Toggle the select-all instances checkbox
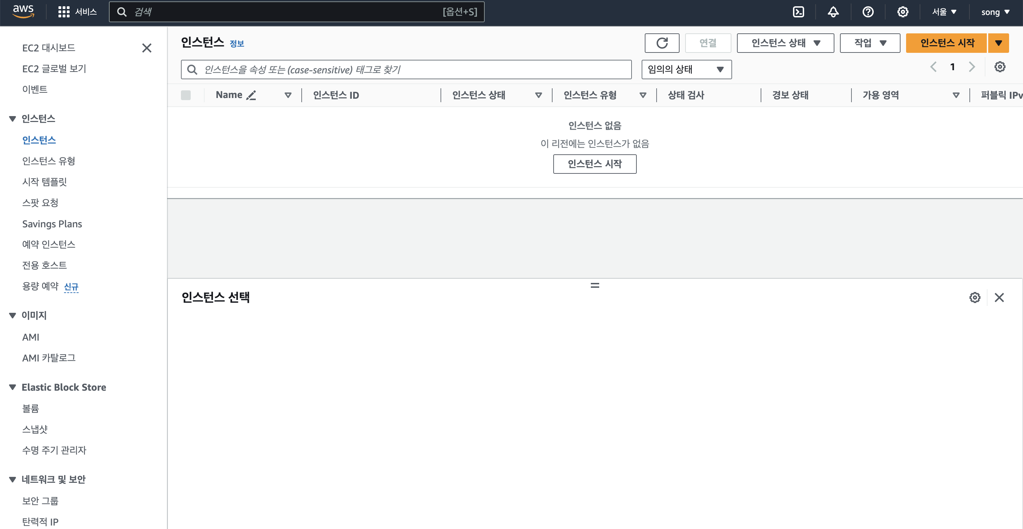Screen dimensions: 1023x529 tap(186, 95)
